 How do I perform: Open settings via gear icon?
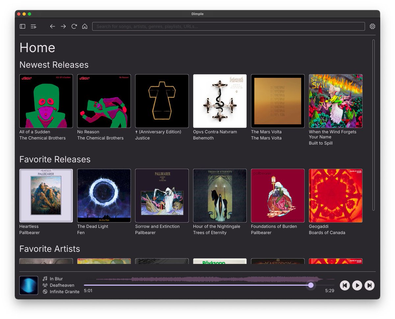point(372,26)
